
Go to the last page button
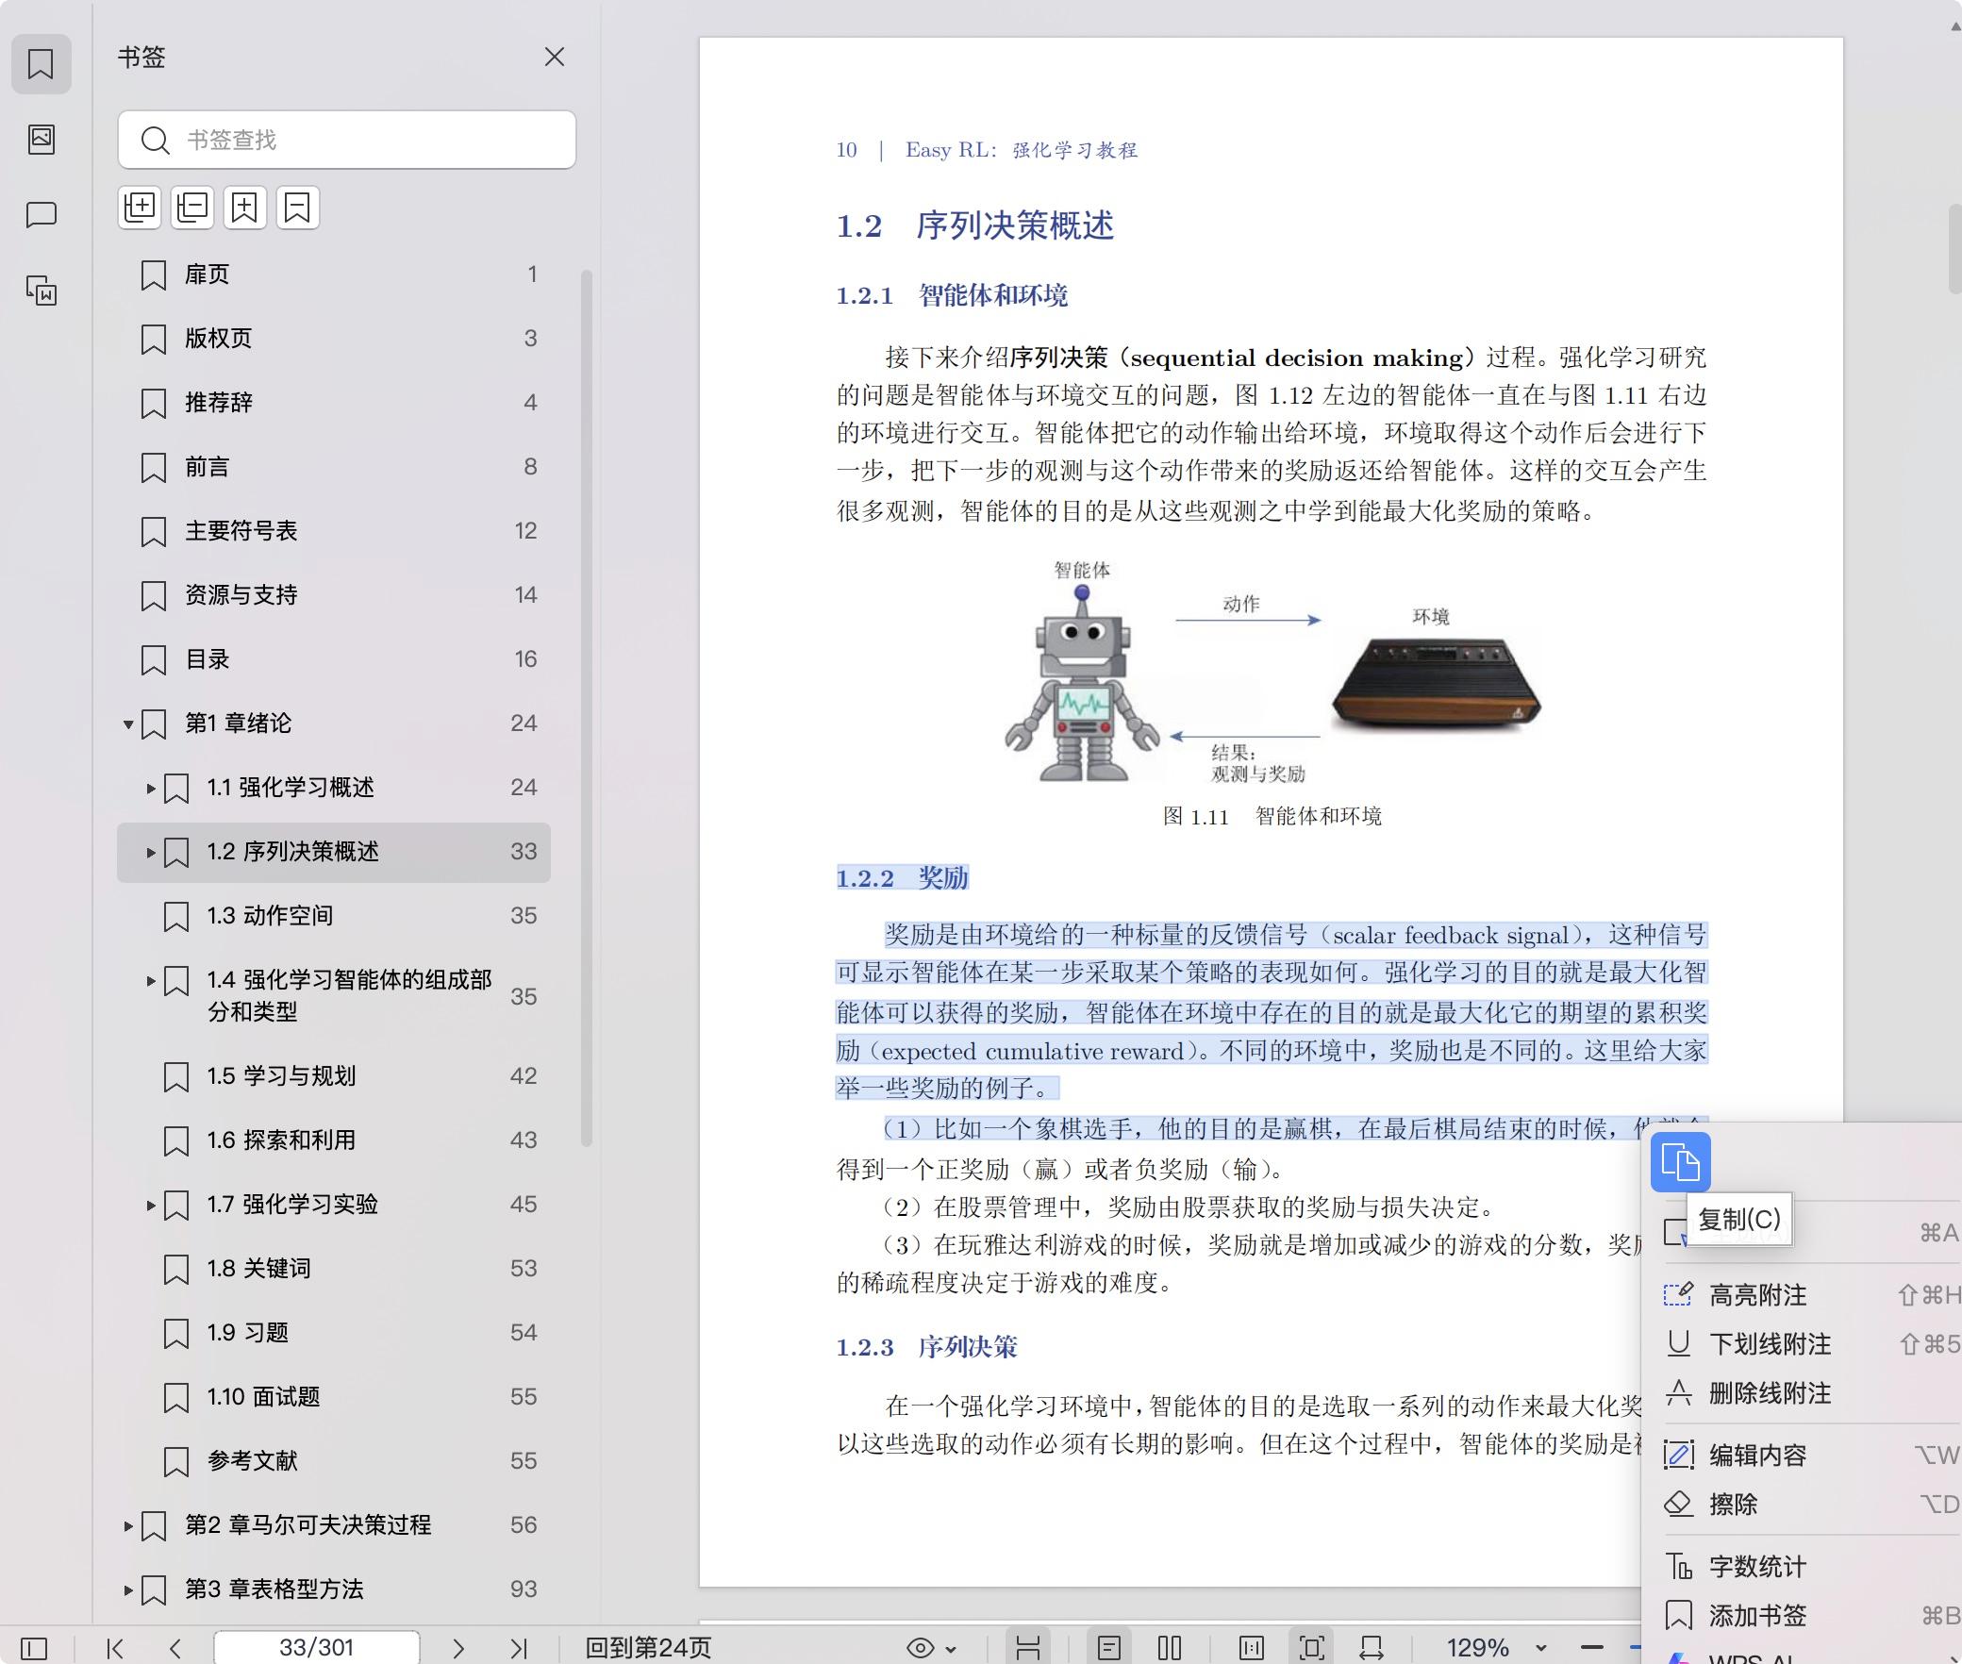coord(518,1648)
